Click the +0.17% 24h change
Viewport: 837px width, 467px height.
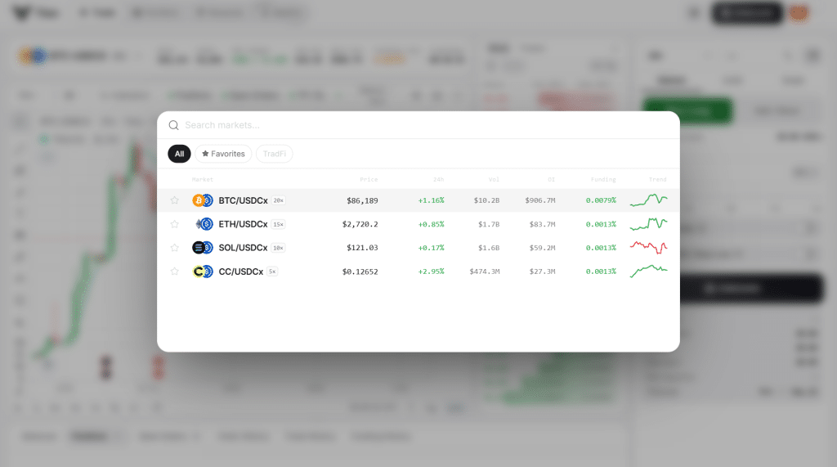tap(432, 248)
